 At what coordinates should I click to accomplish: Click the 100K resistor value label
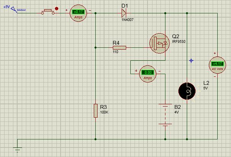104,112
